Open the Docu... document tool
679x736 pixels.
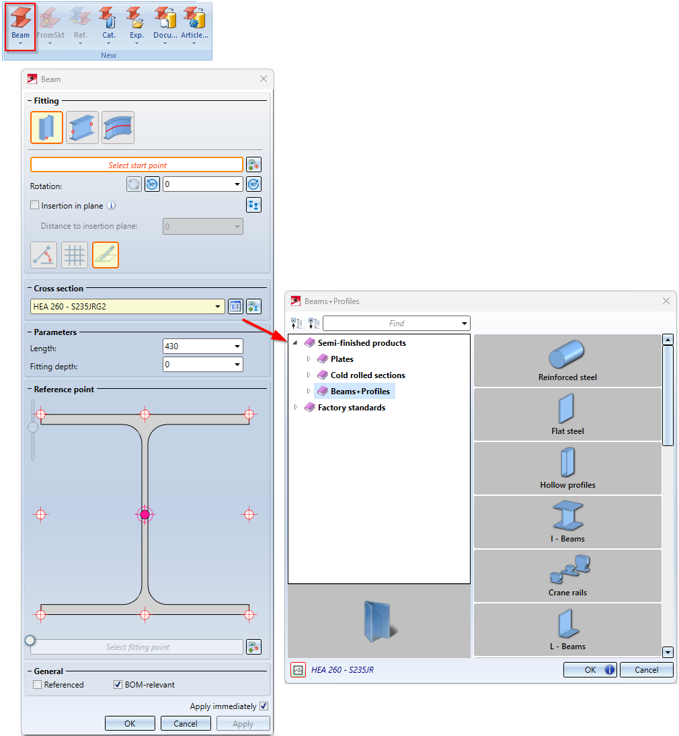point(165,27)
